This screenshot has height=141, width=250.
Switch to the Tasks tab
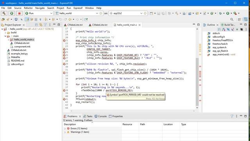[x=87, y=116]
